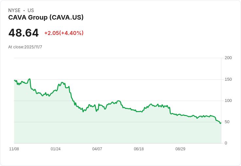Click the chart line's starting point at 11/08

pos(14,80)
